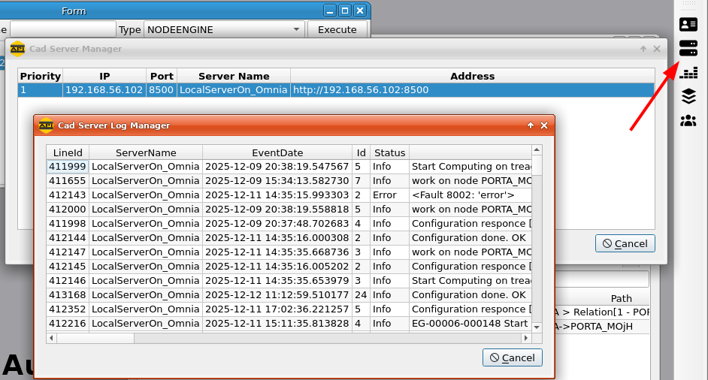708x380 pixels.
Task: Click the API logo in Cad Server Log Manager title
Action: [46, 125]
